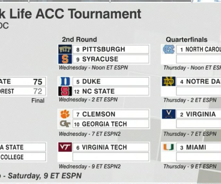Viewport: 221px width, 184px height.
Task: Click the North Carolina NC logo
Action: [169, 49]
